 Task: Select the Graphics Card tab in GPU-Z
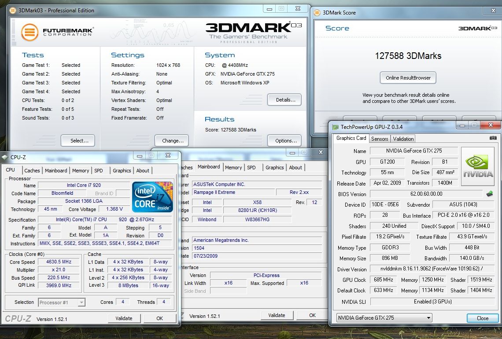coord(351,138)
